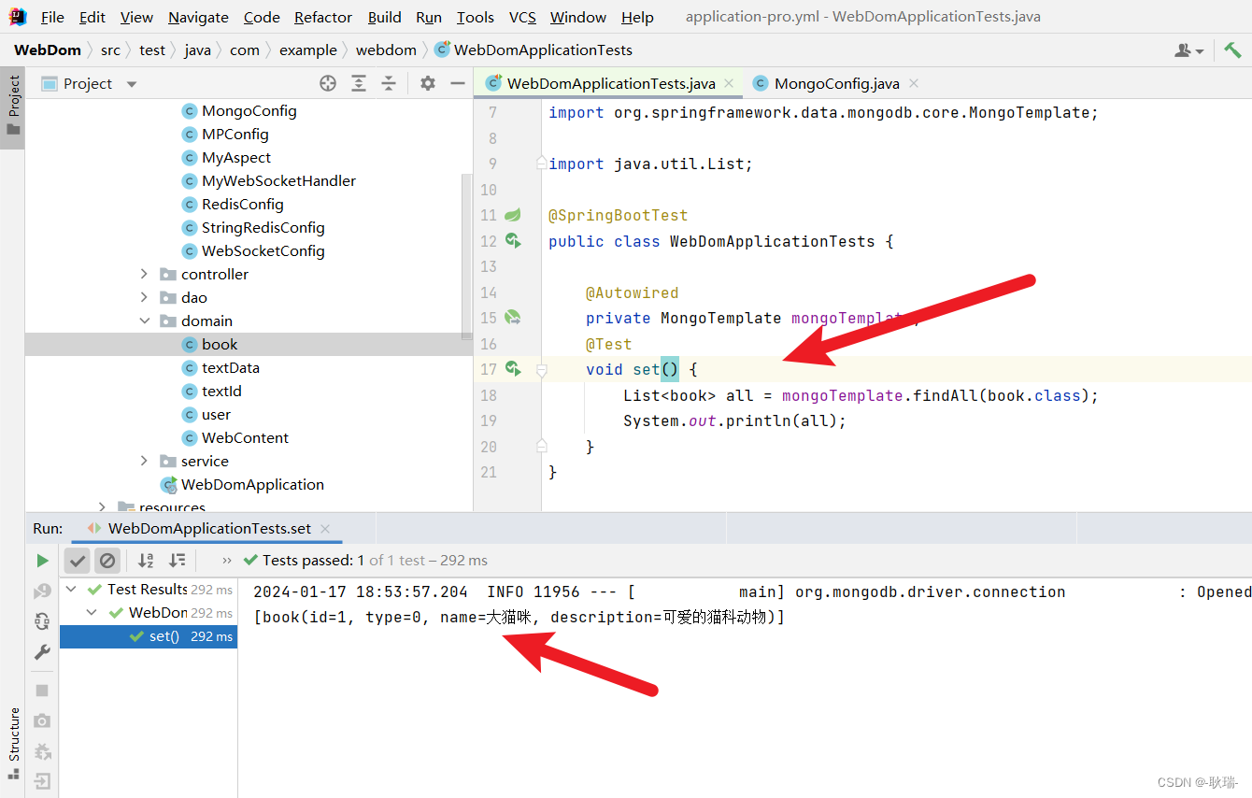Click 'Tests passed: 1' status text
The image size is (1252, 798).
coord(314,561)
